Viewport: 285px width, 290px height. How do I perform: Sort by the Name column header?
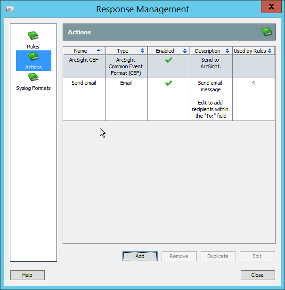[84, 51]
